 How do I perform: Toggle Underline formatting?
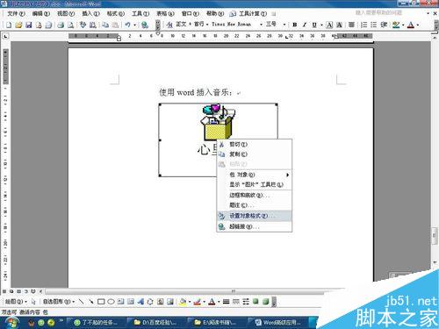(314, 25)
